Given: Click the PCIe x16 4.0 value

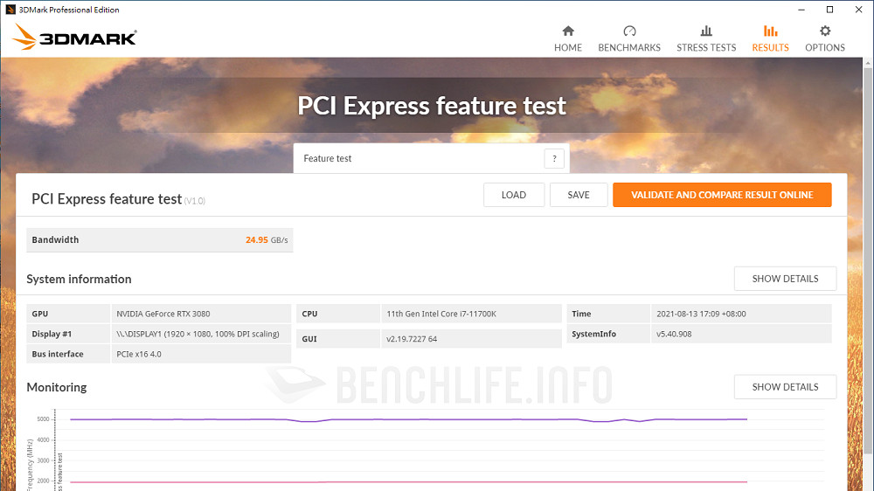Looking at the screenshot, I should coord(139,354).
